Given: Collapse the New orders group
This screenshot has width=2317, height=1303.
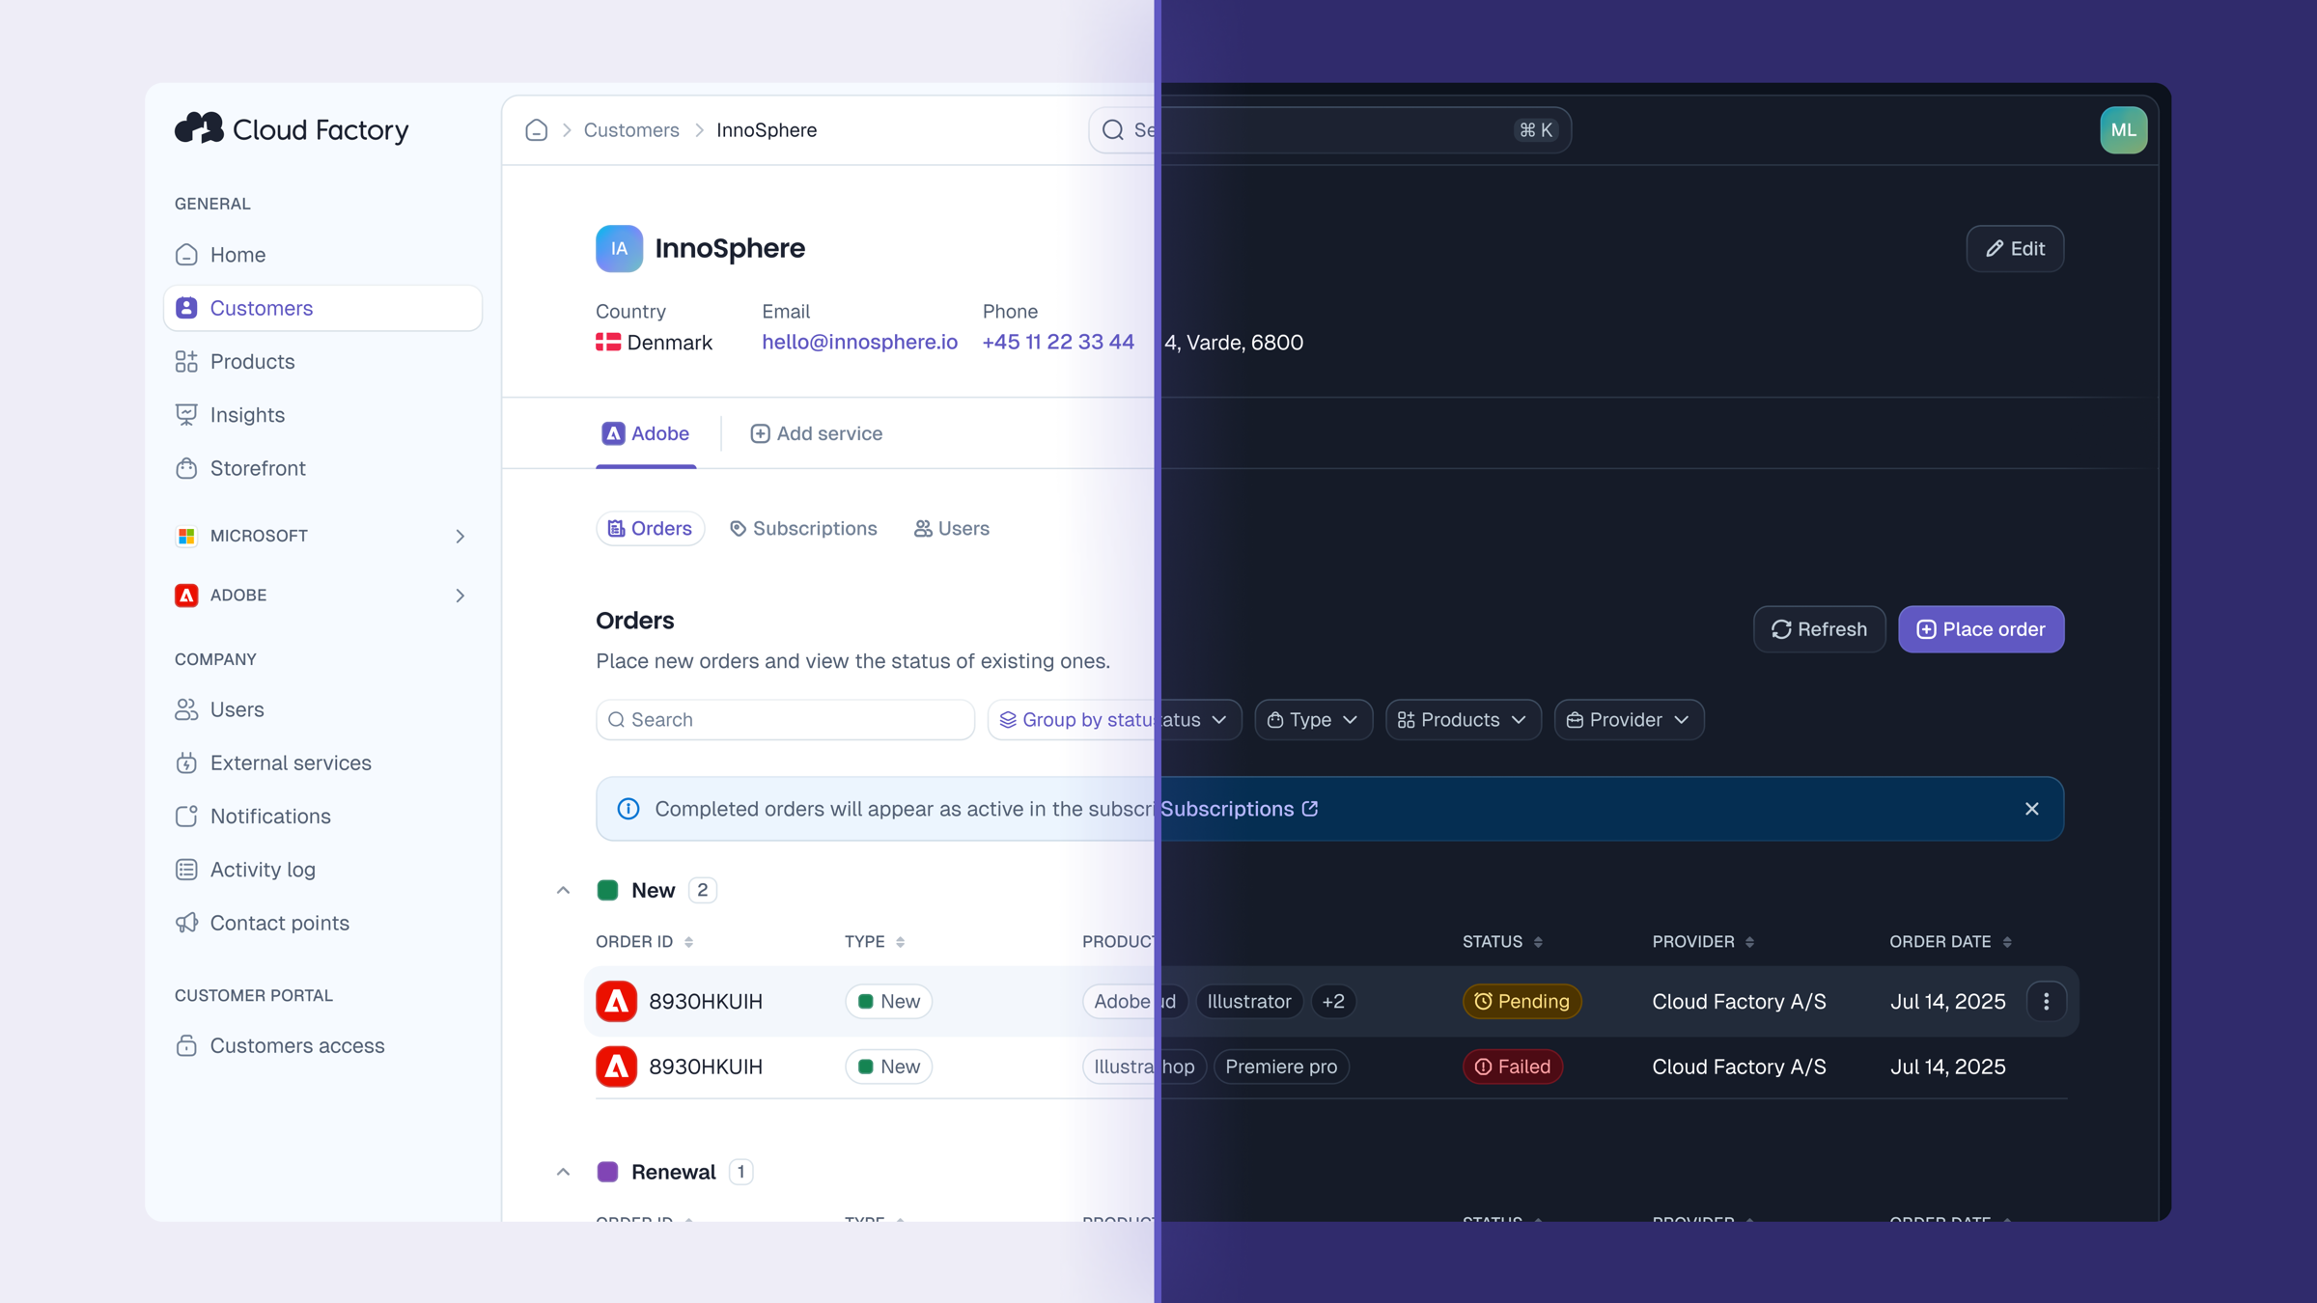Looking at the screenshot, I should (x=563, y=890).
